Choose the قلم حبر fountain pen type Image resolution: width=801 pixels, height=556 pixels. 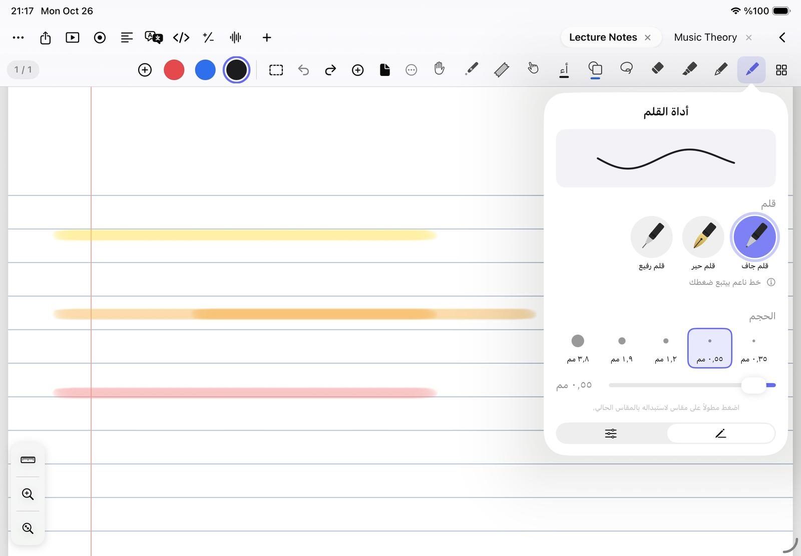click(x=703, y=237)
